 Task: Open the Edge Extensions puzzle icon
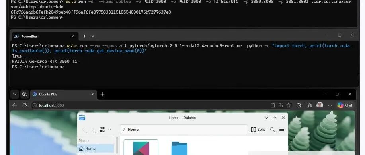coord(299,105)
